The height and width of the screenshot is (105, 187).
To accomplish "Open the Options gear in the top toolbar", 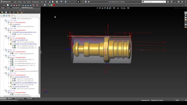I will [x=89, y=2].
